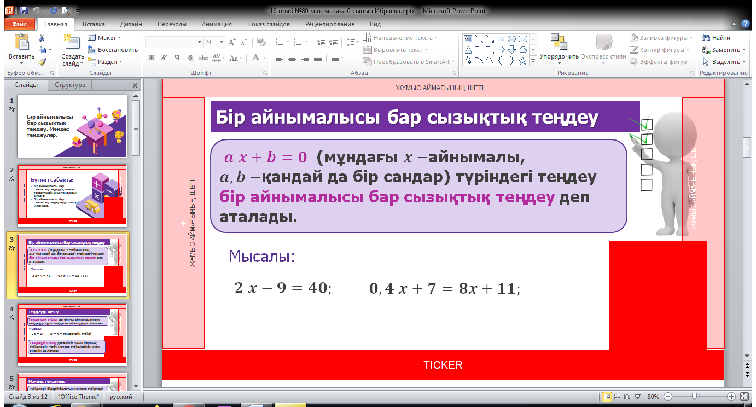Click the Arrange (Упорядочить) icon
This screenshot has width=756, height=407.
click(x=559, y=42)
